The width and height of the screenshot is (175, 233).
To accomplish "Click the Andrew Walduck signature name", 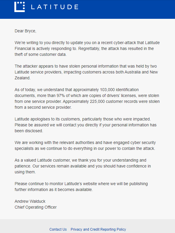I will pyautogui.click(x=30, y=201).
